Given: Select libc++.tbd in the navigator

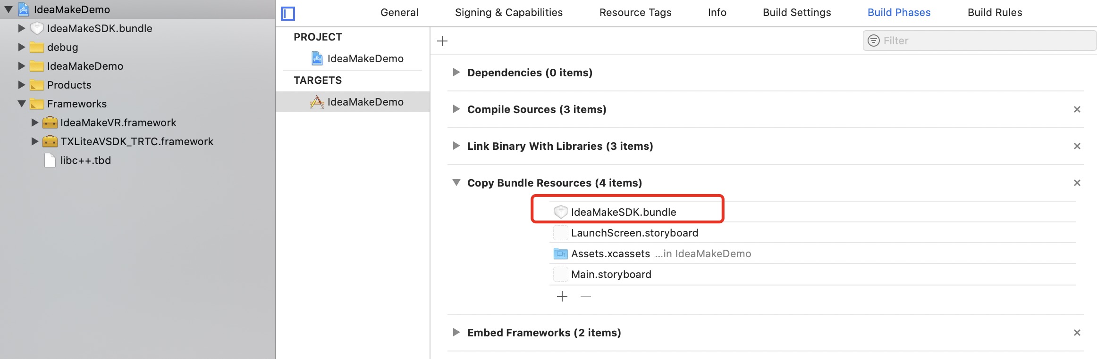Looking at the screenshot, I should point(85,160).
